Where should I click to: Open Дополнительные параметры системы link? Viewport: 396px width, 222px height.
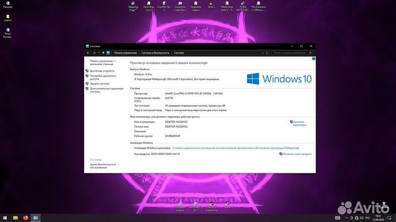pos(107,90)
